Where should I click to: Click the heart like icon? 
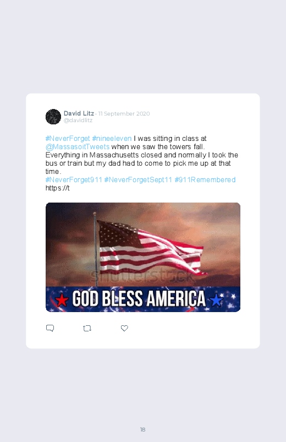pyautogui.click(x=124, y=328)
